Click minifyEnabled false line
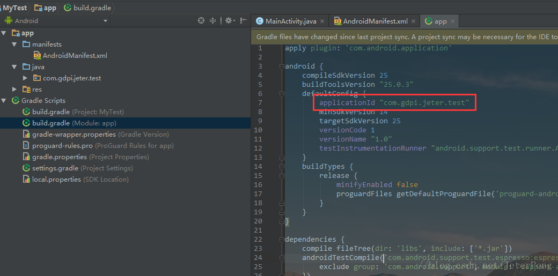This screenshot has height=276, width=558. pyautogui.click(x=377, y=184)
